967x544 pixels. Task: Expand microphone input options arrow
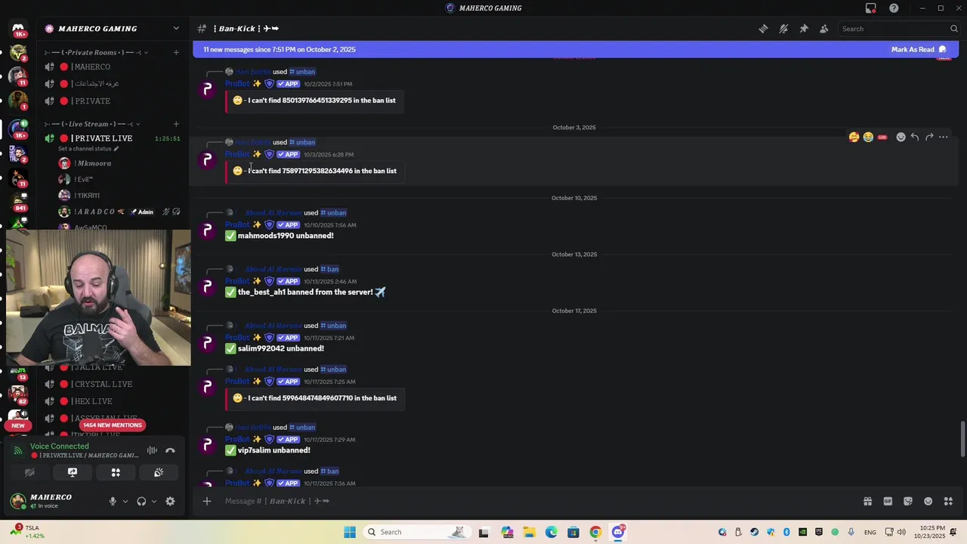tap(125, 501)
